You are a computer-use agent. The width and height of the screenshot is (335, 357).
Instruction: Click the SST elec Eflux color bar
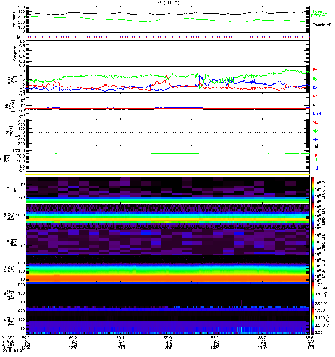[313, 242]
